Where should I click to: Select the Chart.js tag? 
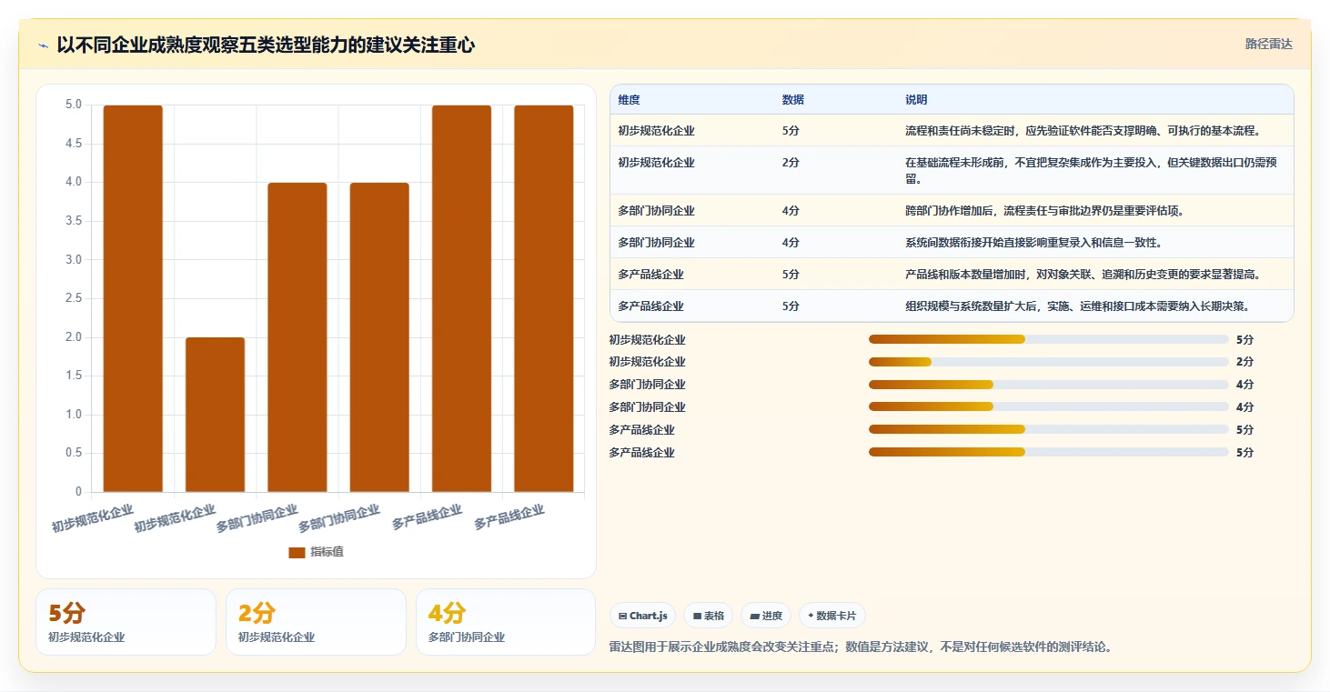point(642,616)
